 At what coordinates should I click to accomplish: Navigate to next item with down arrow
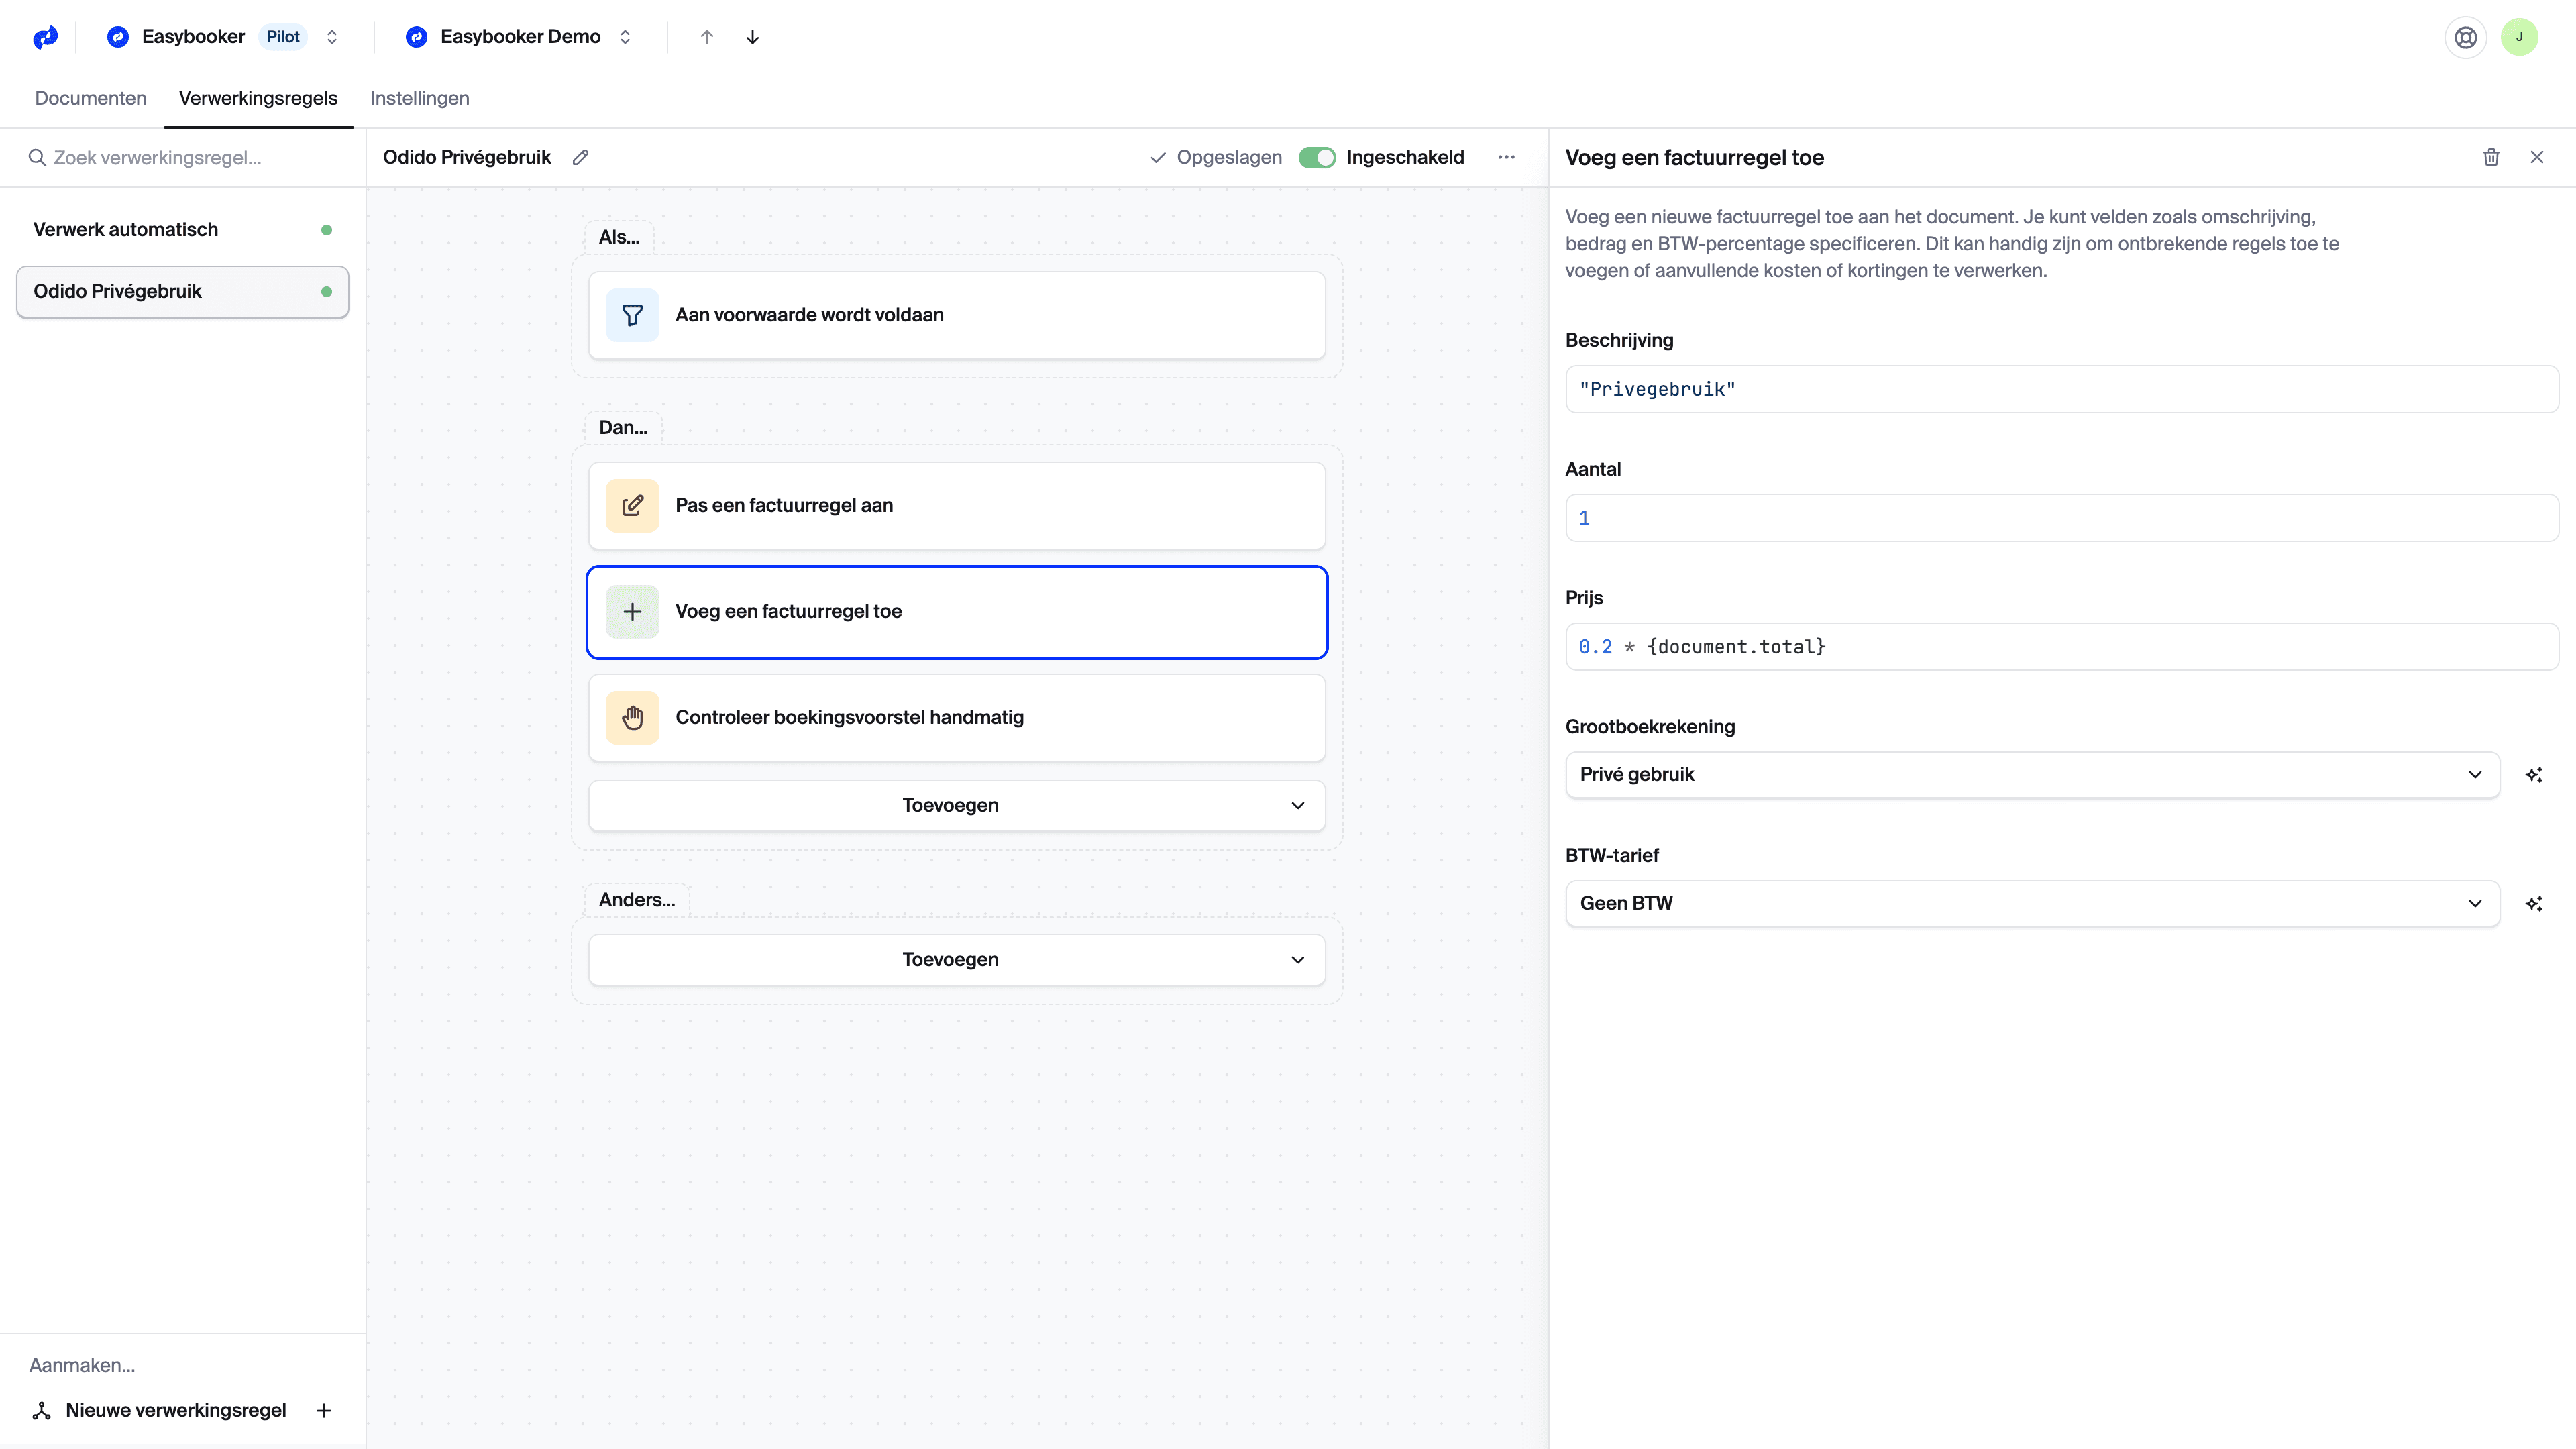[752, 37]
